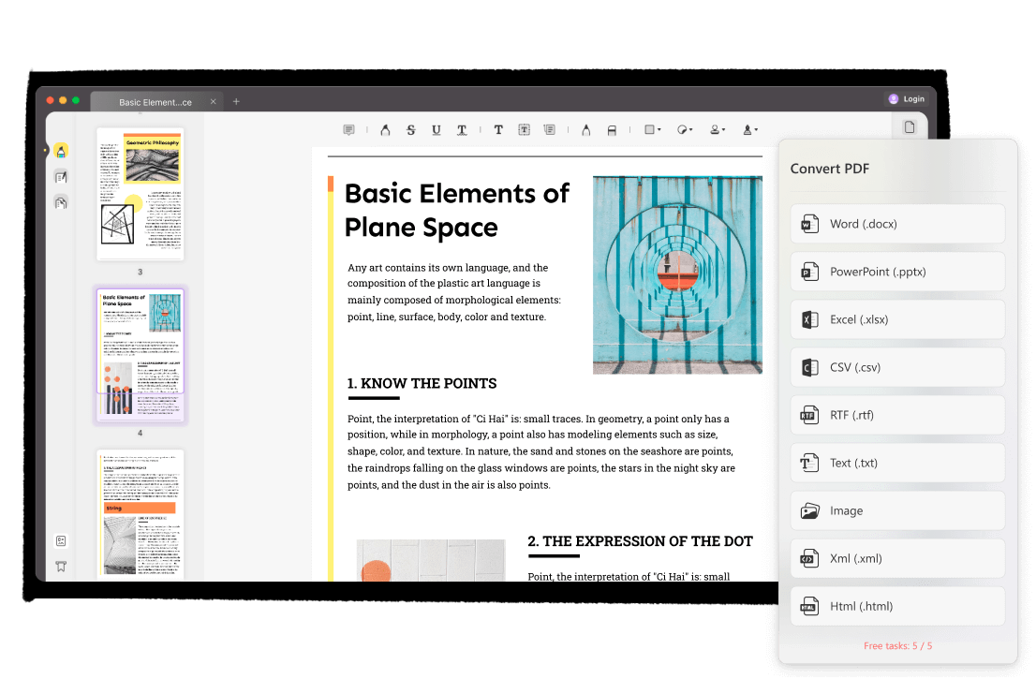Click the '1. KNOW THE POINTS' heading
This screenshot has height=679, width=1036.
[x=422, y=384]
